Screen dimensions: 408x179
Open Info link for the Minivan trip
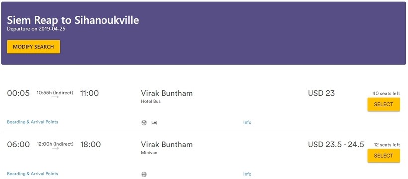247,174
